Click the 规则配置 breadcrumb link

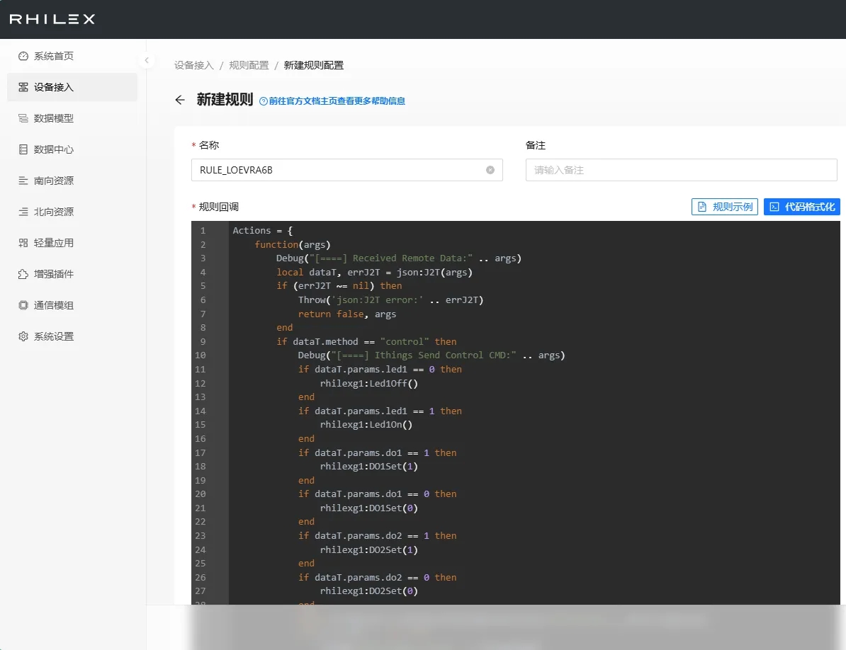tap(249, 65)
